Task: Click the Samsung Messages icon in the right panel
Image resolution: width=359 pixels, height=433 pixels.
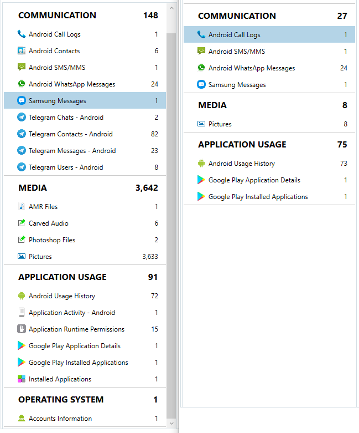Action: click(201, 84)
